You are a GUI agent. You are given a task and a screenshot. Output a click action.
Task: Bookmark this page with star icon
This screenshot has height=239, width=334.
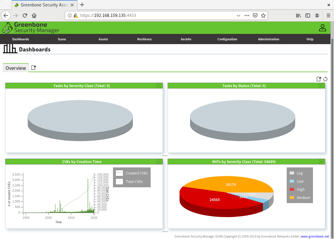pos(263,15)
